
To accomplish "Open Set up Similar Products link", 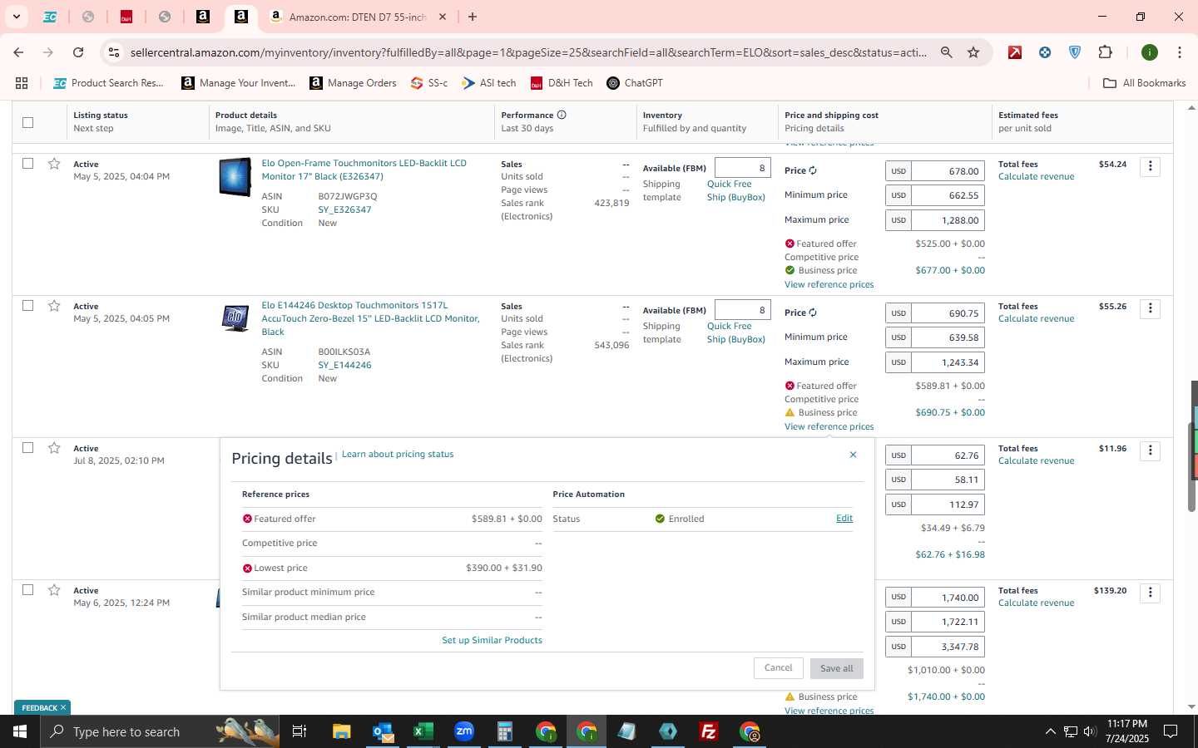I will click(x=492, y=640).
